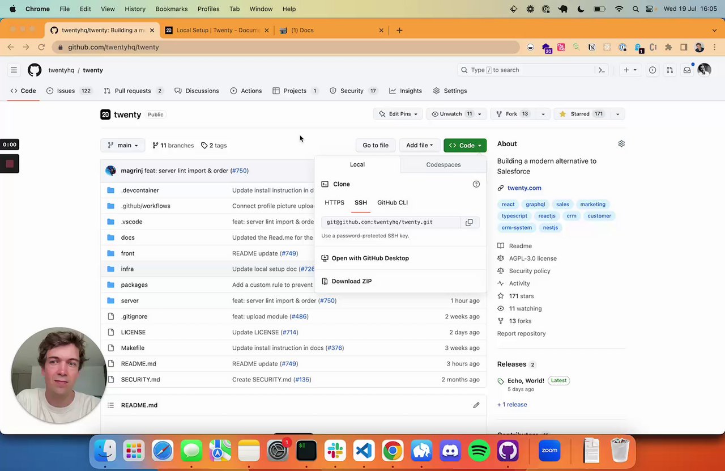
Task: Open a new Chrome tab
Action: tap(399, 30)
